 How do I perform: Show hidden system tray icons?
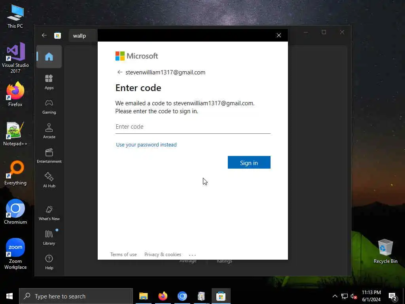coord(335,296)
